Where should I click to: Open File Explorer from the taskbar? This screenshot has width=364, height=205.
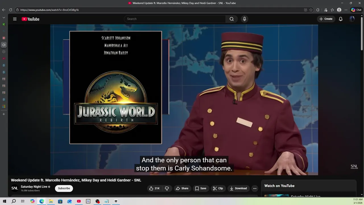(x=51, y=201)
